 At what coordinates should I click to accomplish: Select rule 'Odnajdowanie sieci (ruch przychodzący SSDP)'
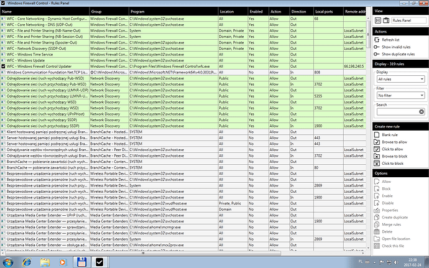coord(183,126)
